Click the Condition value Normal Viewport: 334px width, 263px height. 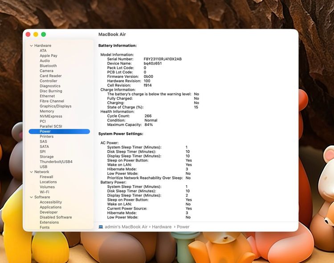151,120
